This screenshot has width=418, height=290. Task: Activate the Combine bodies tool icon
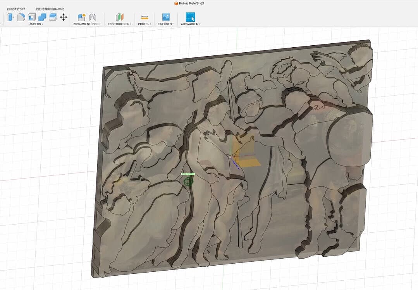(x=42, y=17)
